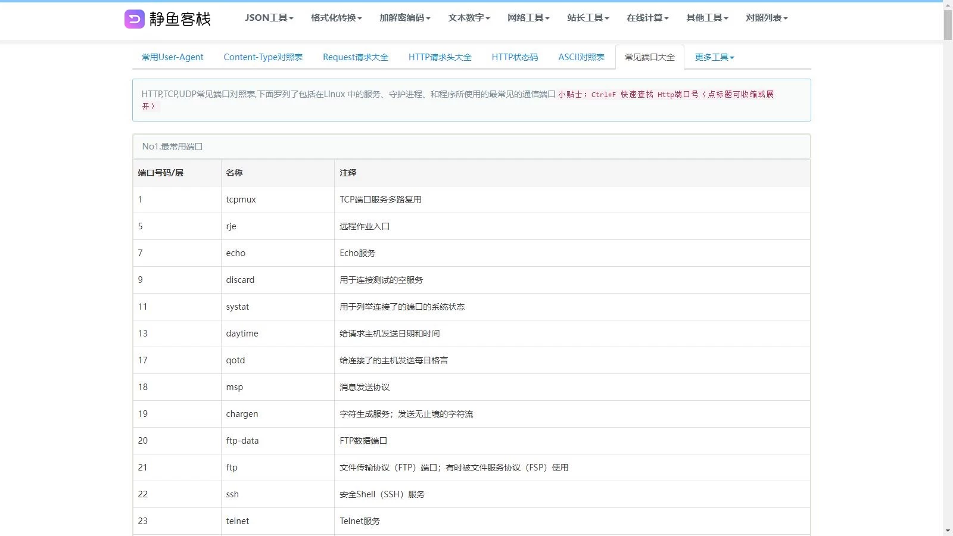
Task: Switch to the HTTP状态码 tab
Action: [515, 57]
